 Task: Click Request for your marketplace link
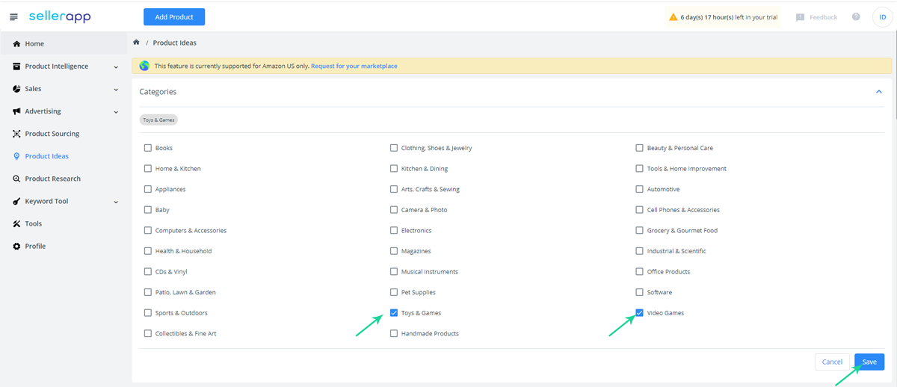click(x=354, y=66)
